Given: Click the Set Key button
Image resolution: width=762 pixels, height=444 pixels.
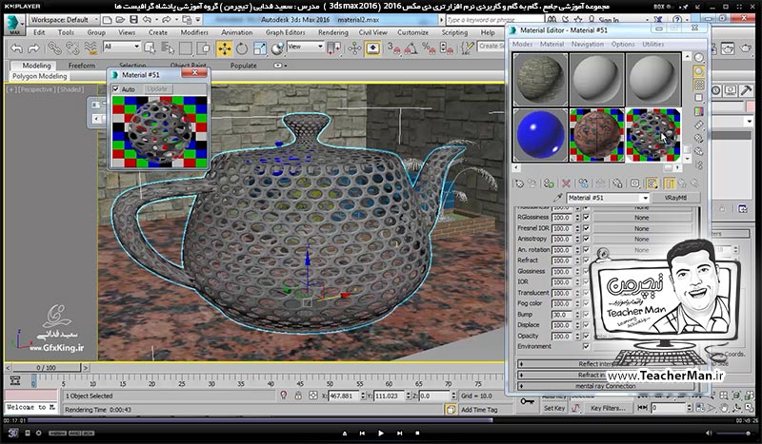Looking at the screenshot, I should point(554,408).
